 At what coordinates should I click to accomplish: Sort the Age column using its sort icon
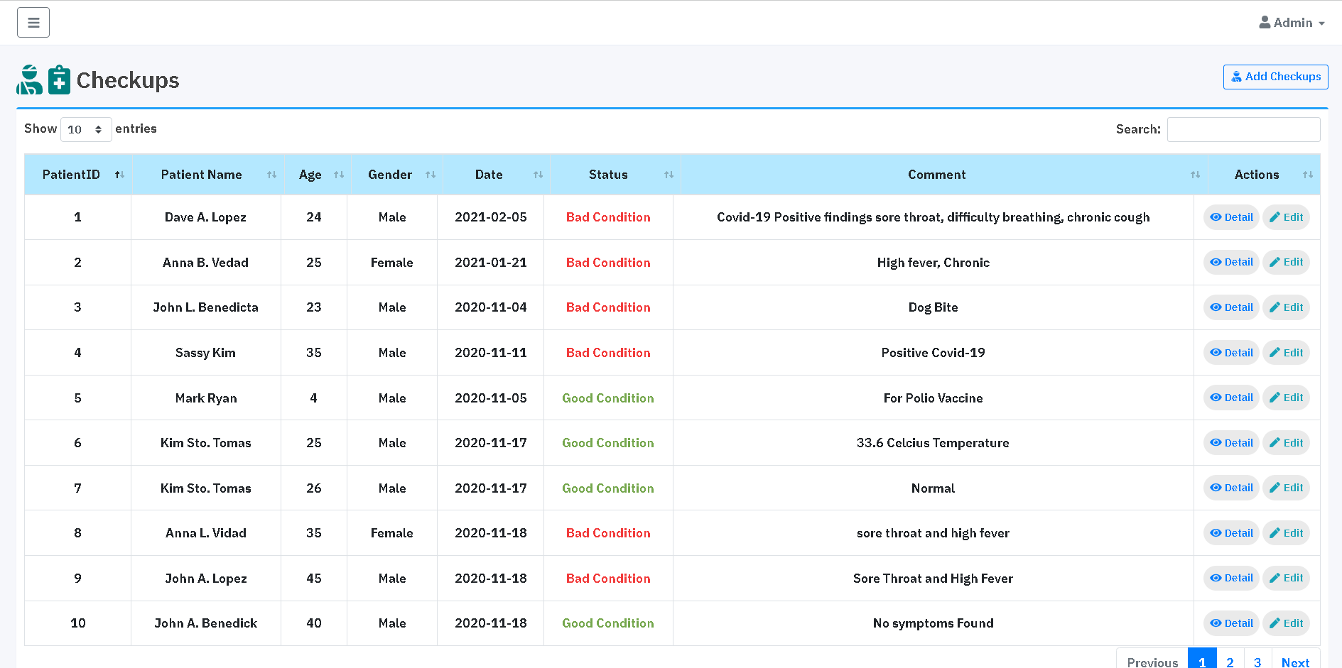point(339,174)
